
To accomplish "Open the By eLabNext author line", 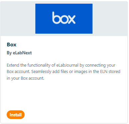I will (19, 53).
